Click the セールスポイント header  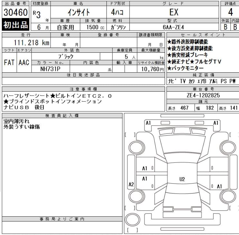click(x=203, y=35)
